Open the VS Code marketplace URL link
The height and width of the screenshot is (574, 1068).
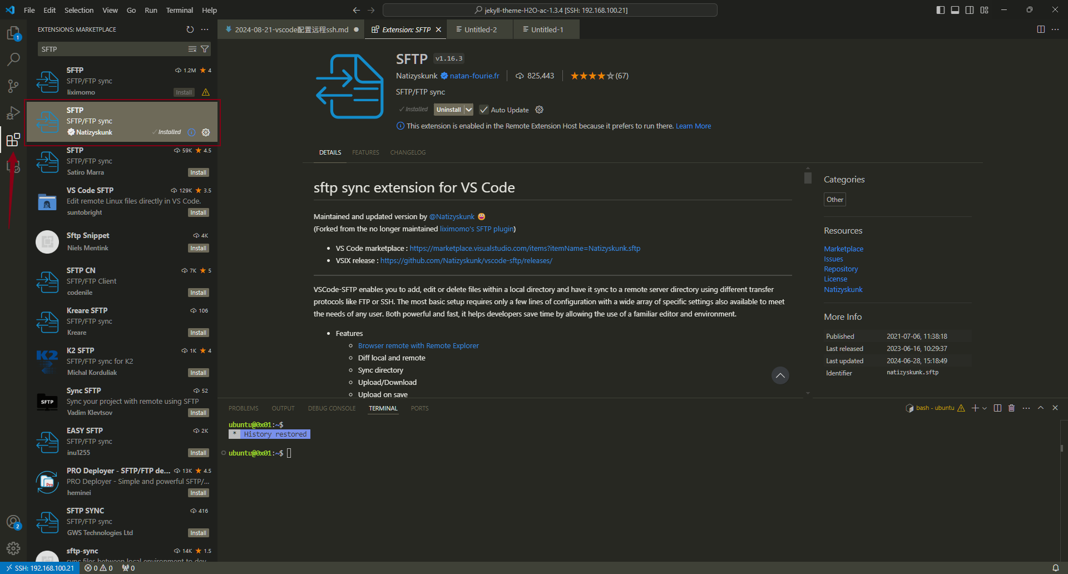pos(525,249)
